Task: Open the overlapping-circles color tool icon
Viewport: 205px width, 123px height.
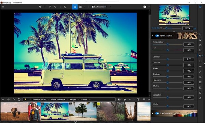Action: coord(200,77)
